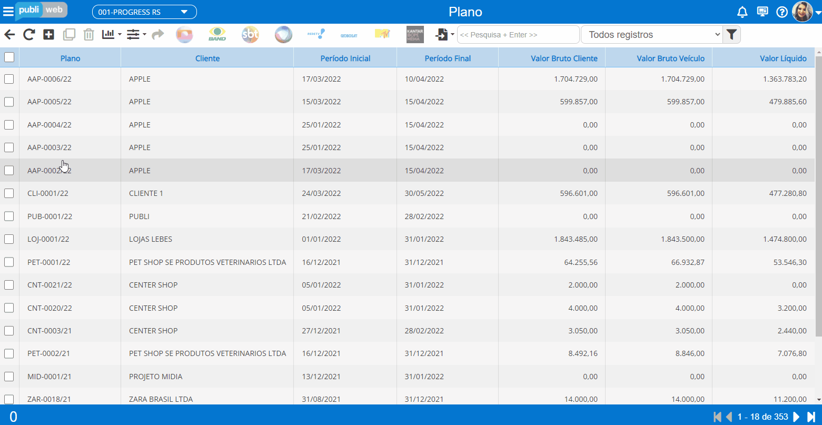Click the BAND network logo

coord(217,35)
